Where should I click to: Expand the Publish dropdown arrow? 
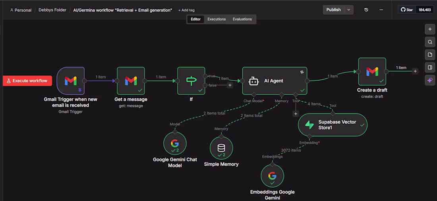349,10
